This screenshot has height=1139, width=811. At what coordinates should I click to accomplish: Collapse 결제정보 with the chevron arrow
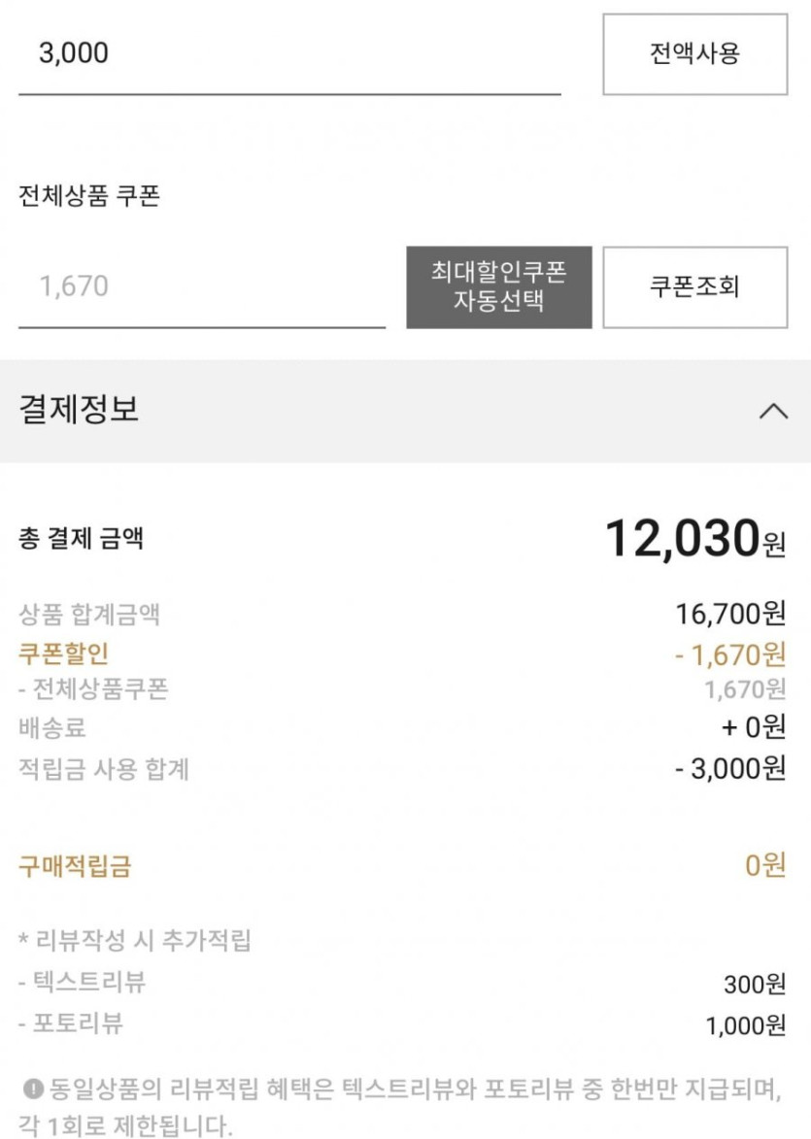click(x=773, y=411)
